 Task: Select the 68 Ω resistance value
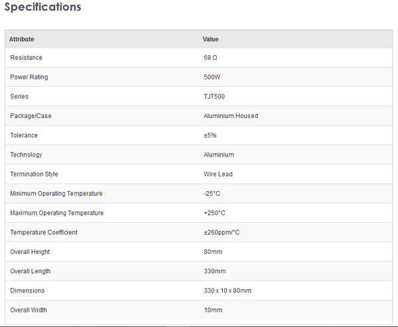coord(210,58)
